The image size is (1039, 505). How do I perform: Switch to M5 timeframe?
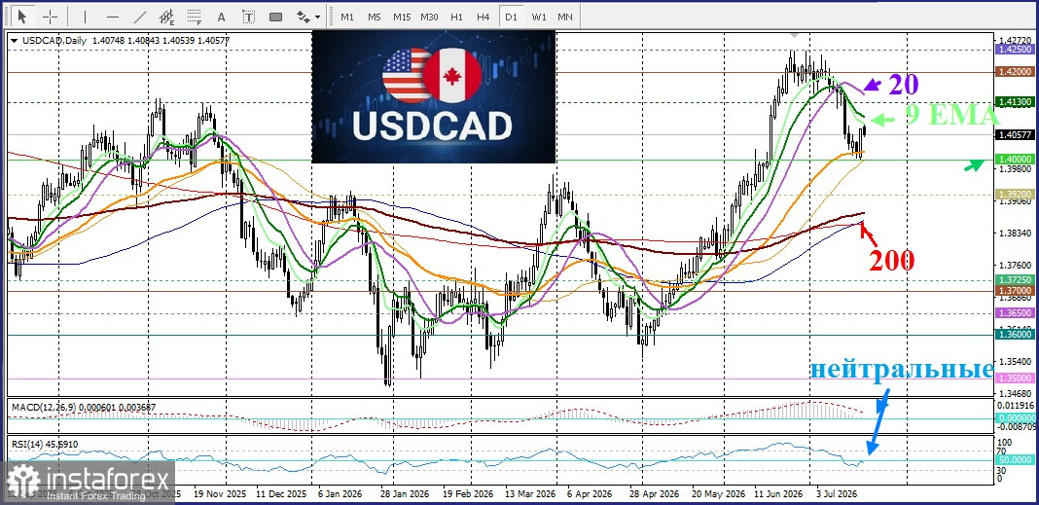point(375,17)
